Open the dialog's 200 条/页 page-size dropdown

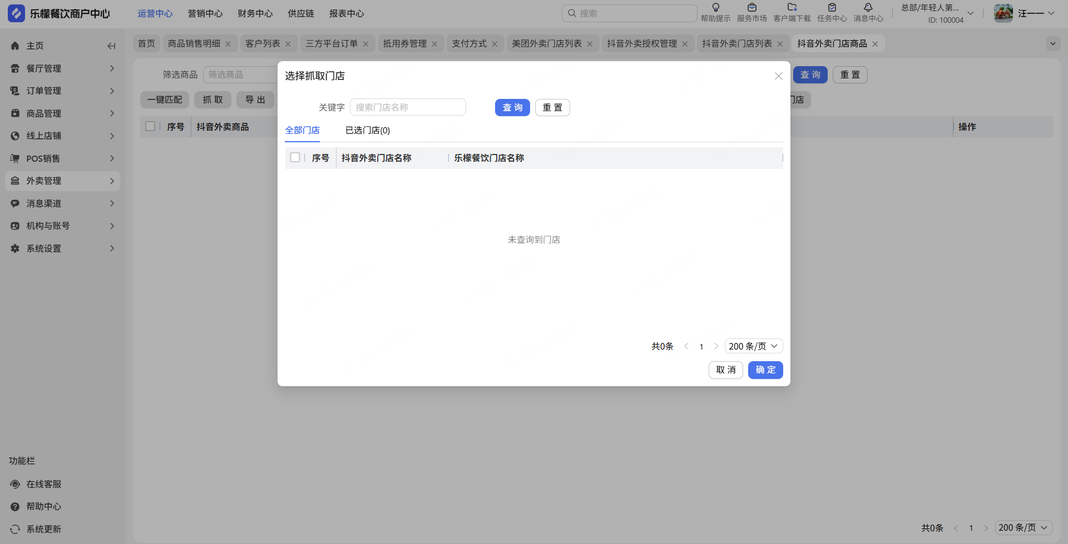point(753,346)
